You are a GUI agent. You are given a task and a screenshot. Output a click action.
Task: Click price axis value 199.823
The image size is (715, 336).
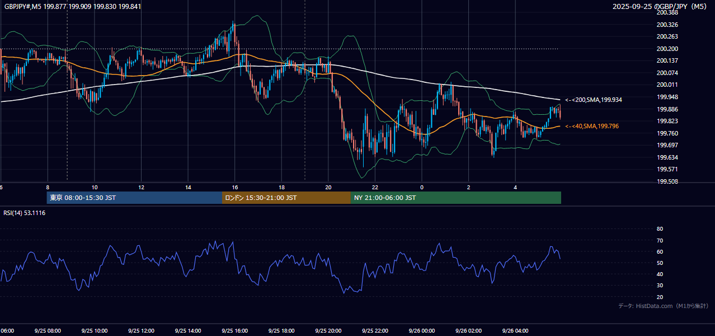[x=667, y=121]
